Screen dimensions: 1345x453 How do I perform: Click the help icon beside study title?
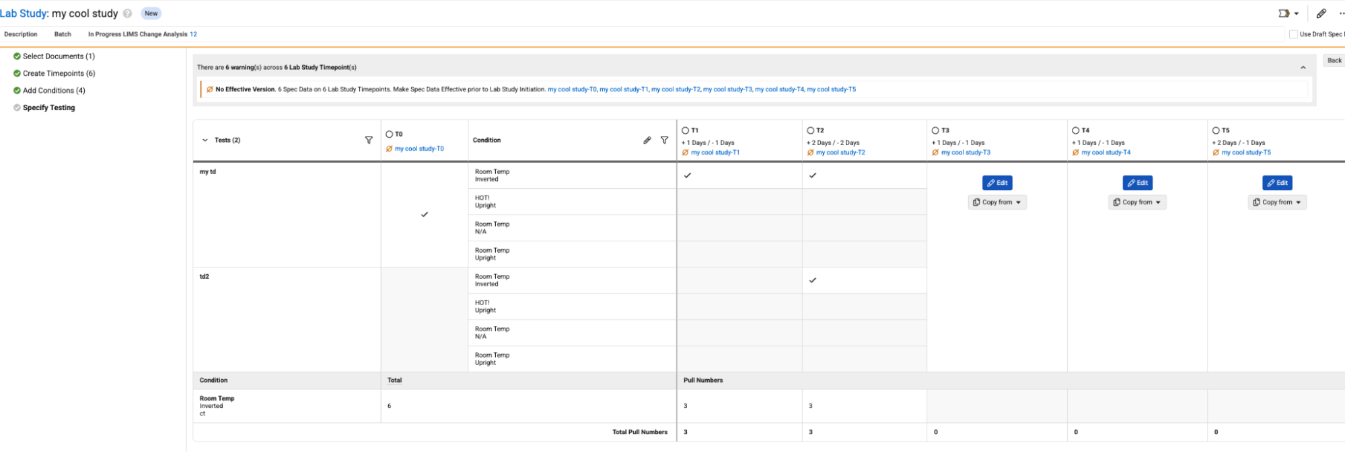127,13
